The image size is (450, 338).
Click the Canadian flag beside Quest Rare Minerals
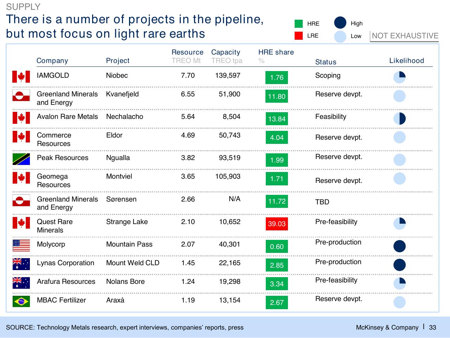pyautogui.click(x=21, y=223)
